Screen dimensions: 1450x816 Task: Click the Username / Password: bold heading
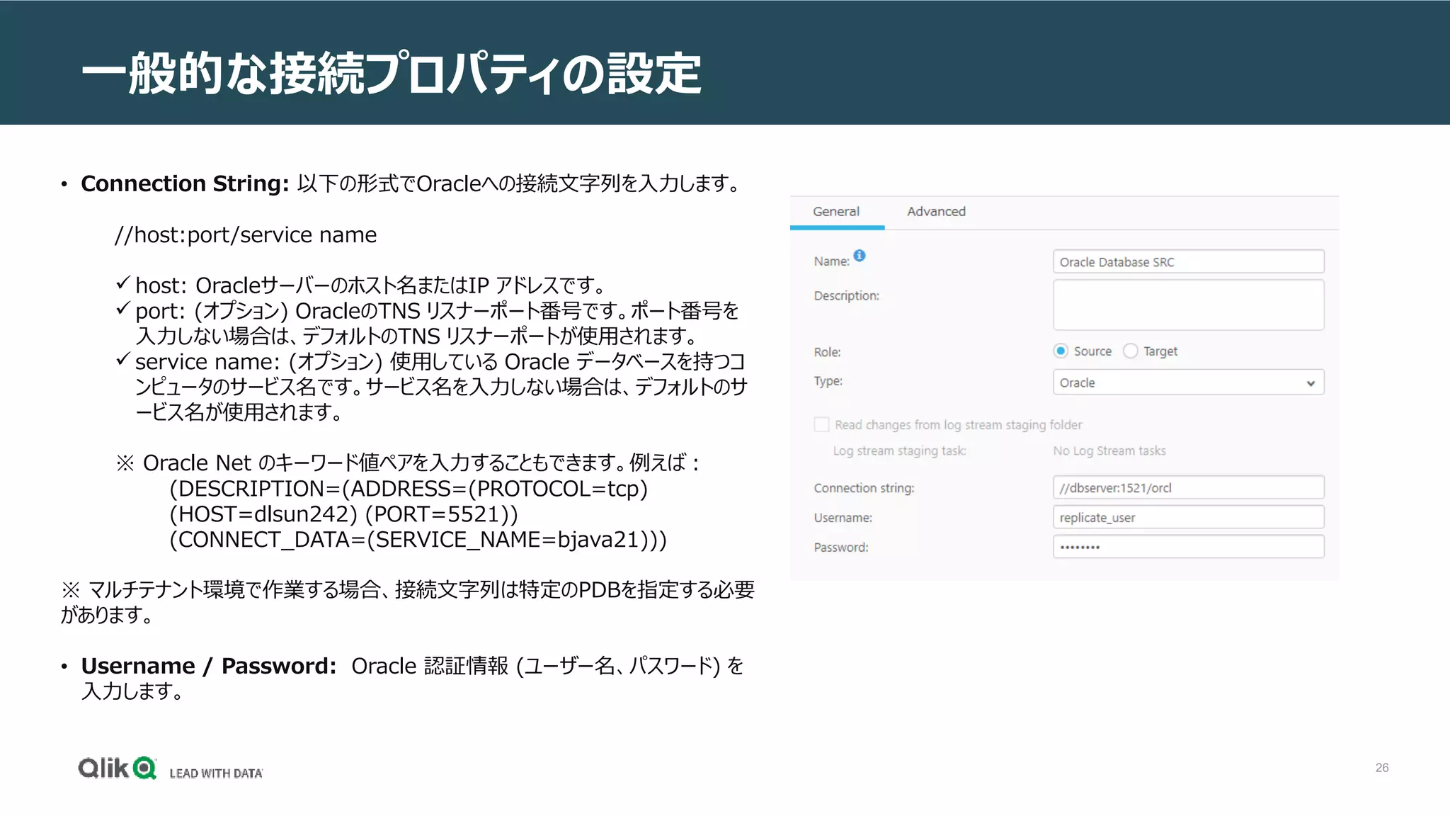coord(209,666)
